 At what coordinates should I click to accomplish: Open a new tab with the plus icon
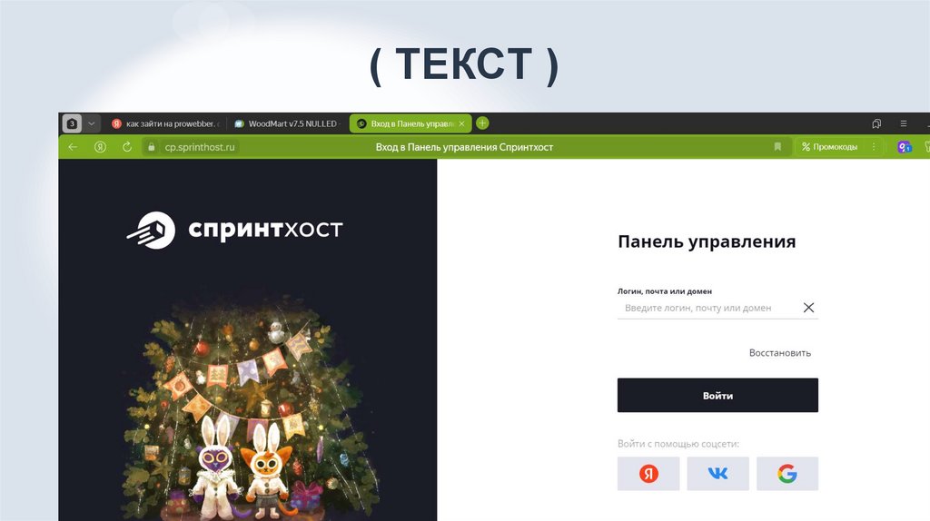[x=483, y=123]
